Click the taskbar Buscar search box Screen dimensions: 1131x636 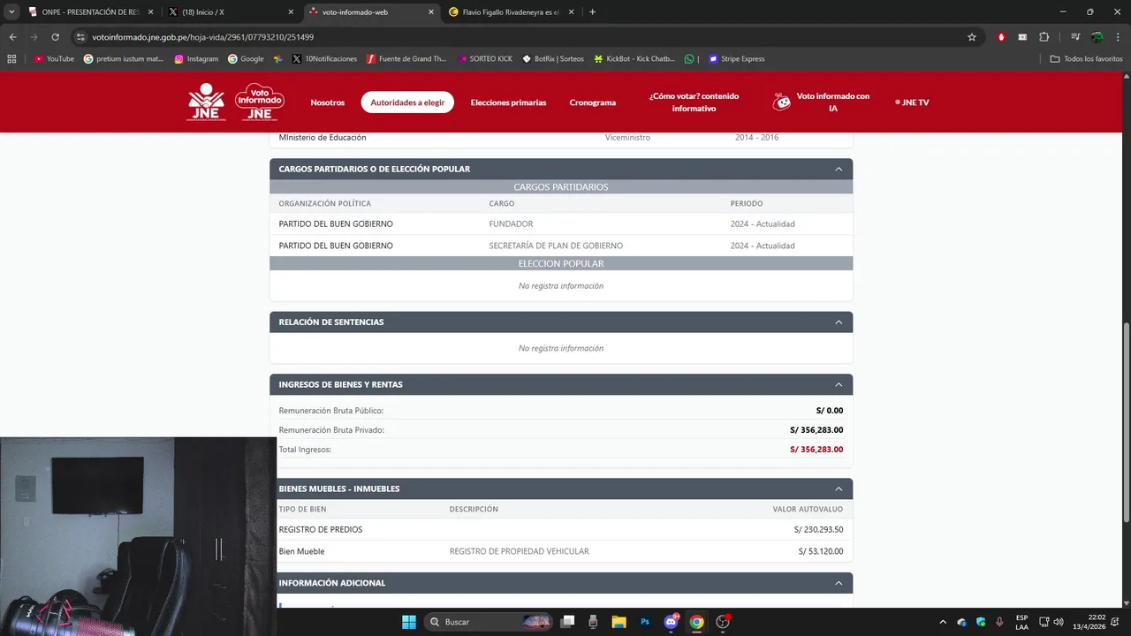click(x=489, y=622)
